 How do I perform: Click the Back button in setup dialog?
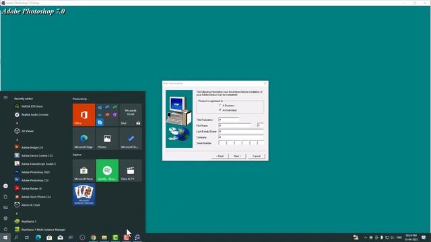[220, 156]
